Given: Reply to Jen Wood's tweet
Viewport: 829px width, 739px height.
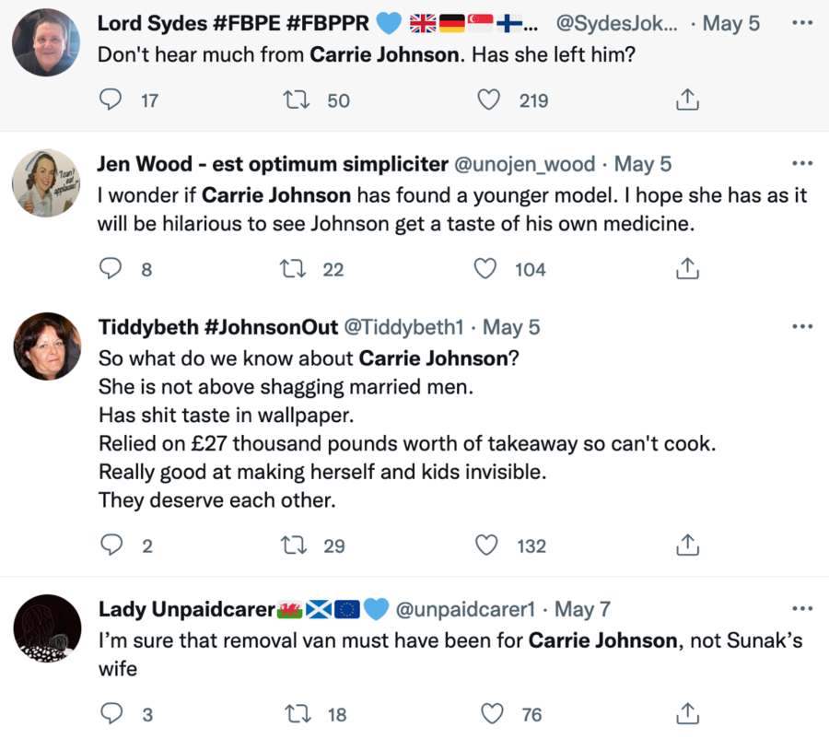Looking at the screenshot, I should click(x=111, y=269).
